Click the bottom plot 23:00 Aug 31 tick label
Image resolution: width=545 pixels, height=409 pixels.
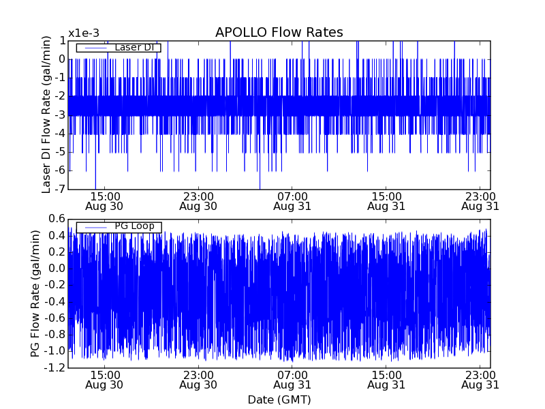pyautogui.click(x=480, y=380)
